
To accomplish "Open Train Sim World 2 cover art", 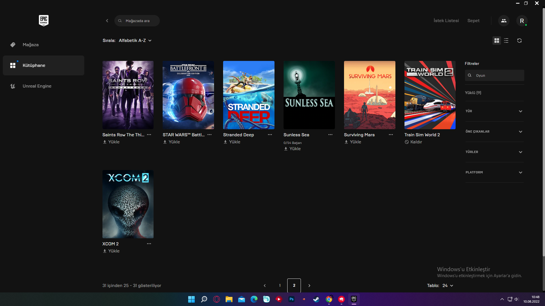I will click(430, 95).
